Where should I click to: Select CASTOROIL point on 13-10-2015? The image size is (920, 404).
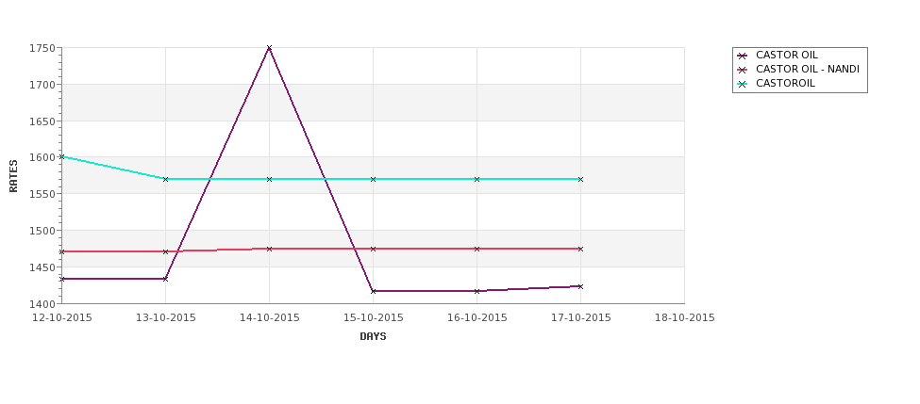pos(165,179)
